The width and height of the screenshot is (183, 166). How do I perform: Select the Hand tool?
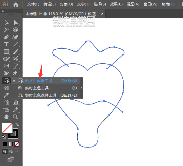tap(6, 117)
